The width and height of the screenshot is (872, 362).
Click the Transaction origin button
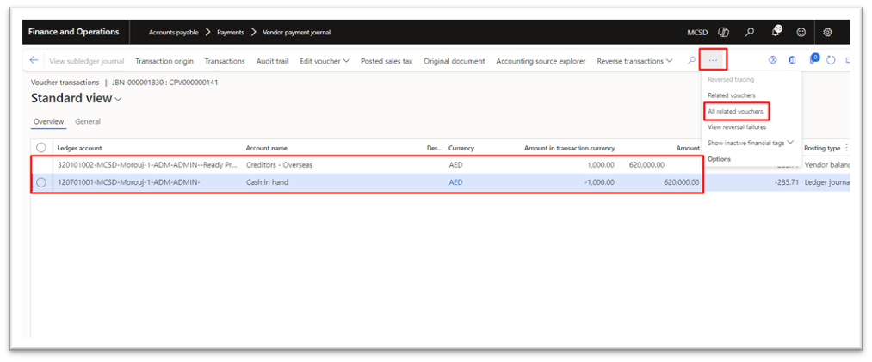[x=164, y=61]
